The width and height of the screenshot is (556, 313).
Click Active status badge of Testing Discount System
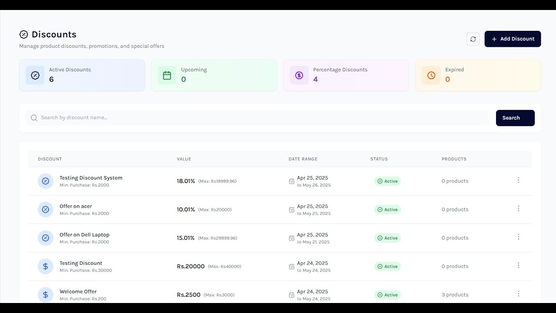[x=387, y=181]
